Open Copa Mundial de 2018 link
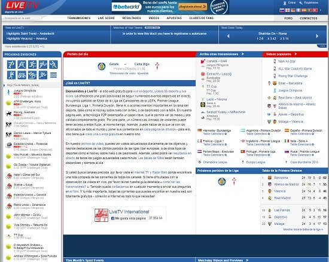The width and height of the screenshot is (329, 262). [304, 162]
